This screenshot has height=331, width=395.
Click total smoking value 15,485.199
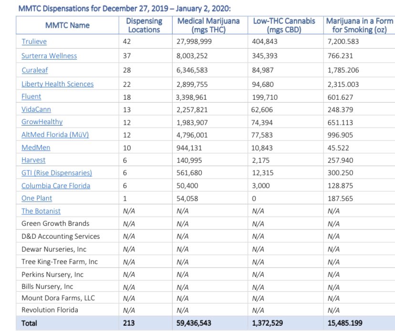(x=345, y=323)
